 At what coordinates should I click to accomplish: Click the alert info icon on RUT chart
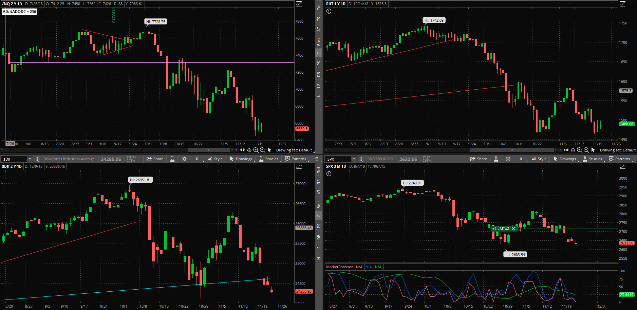click(x=329, y=11)
